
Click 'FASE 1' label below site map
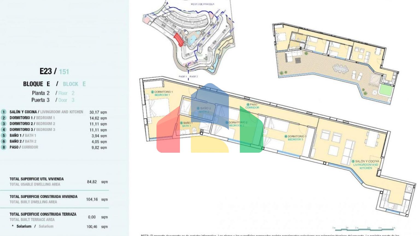[183, 77]
